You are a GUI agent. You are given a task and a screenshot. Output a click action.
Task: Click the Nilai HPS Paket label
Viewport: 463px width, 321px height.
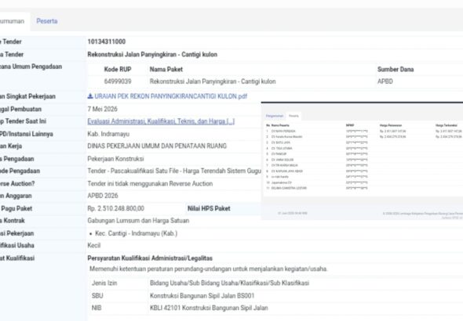point(209,208)
